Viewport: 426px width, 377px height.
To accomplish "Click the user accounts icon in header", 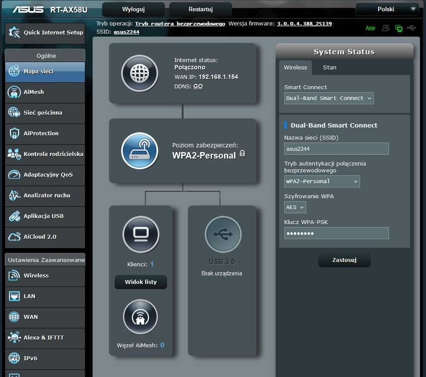I will pos(386,28).
